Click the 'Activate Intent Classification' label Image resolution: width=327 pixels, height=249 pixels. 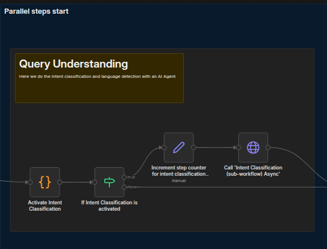coord(45,205)
